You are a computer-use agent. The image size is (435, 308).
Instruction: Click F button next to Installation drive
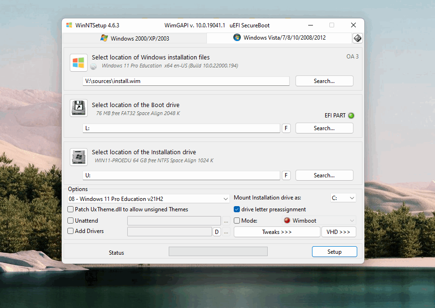(x=286, y=175)
